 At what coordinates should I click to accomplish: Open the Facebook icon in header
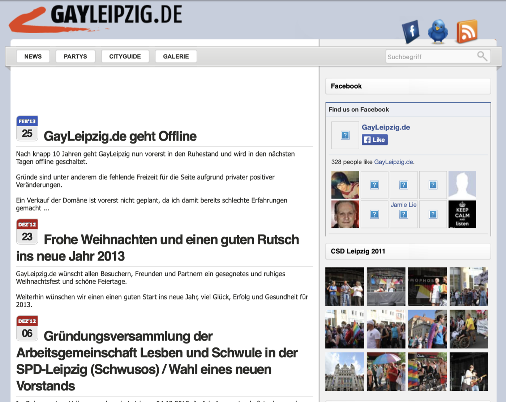click(411, 31)
